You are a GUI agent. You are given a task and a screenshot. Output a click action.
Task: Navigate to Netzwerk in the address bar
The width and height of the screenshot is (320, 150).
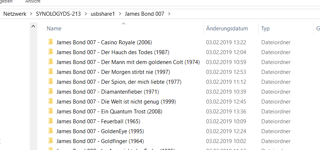coord(15,14)
